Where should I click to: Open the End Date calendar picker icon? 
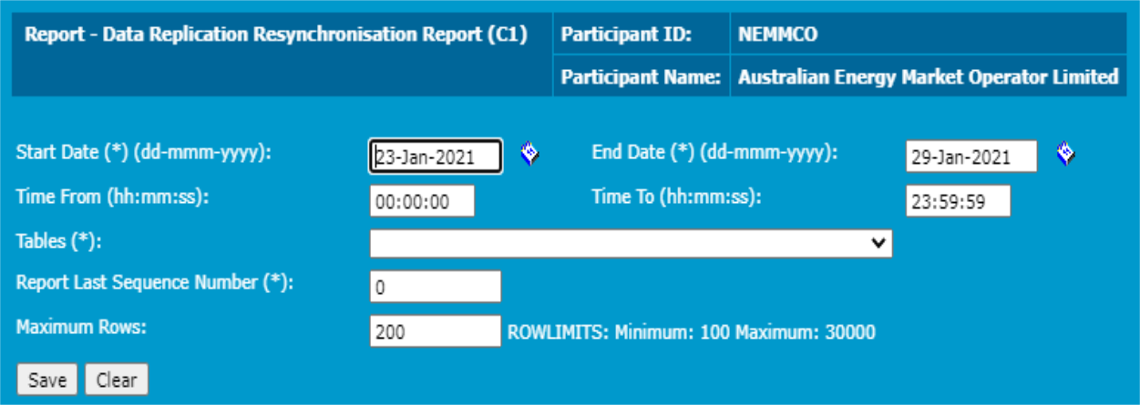pos(1065,155)
